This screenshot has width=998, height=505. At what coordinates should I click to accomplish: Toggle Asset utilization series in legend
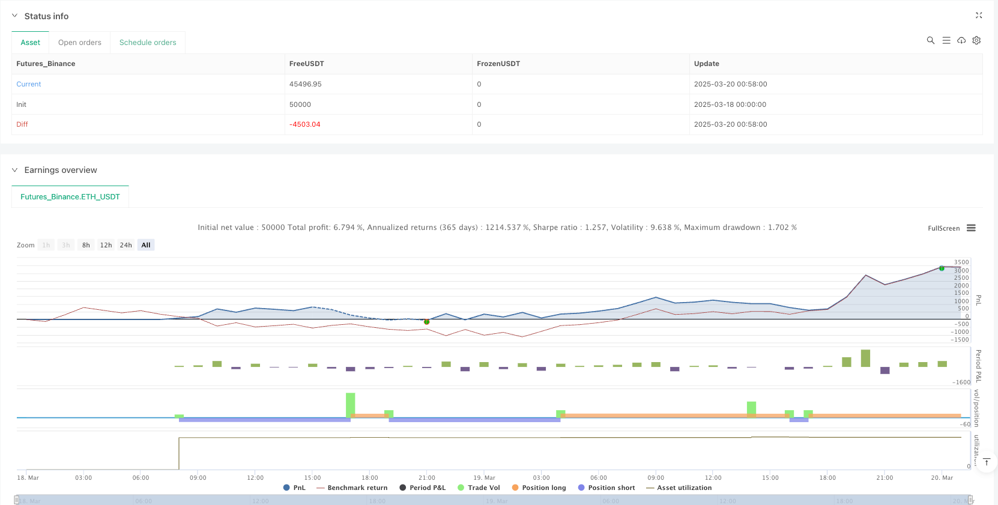pyautogui.click(x=679, y=488)
